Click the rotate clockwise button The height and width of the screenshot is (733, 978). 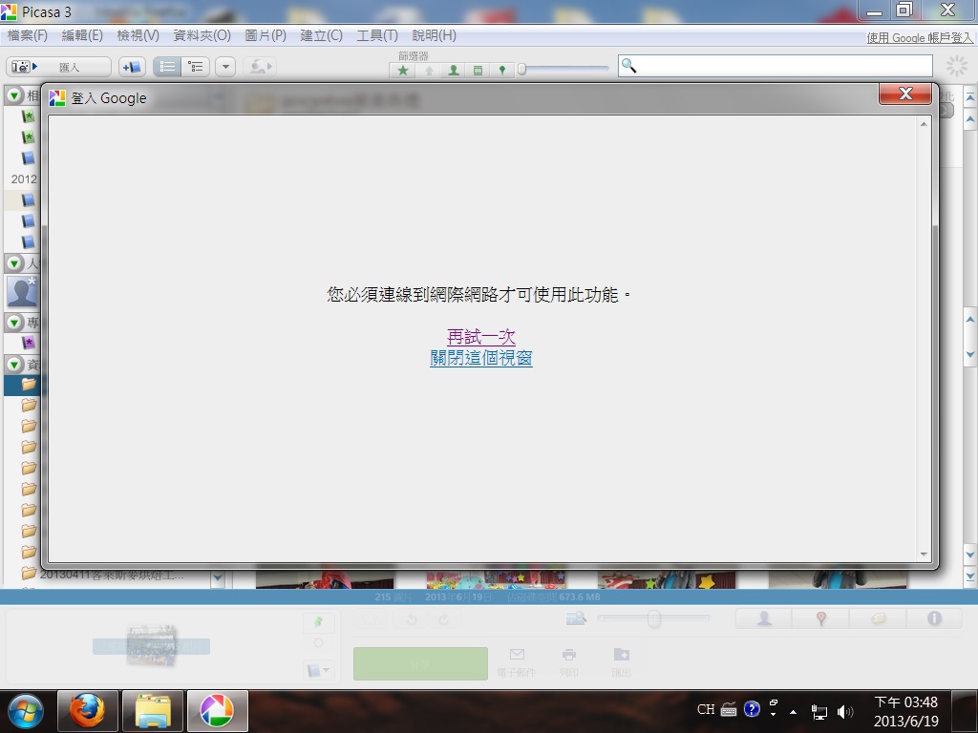(443, 619)
